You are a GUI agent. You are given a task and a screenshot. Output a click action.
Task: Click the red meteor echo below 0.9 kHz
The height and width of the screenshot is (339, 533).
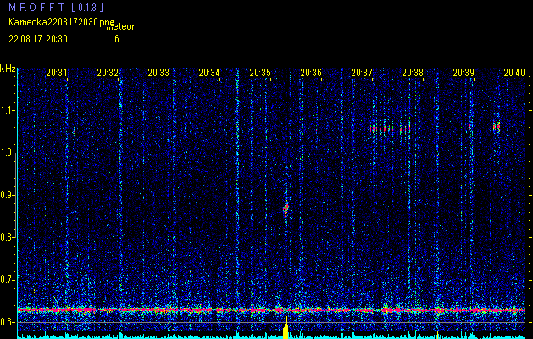pyautogui.click(x=286, y=208)
